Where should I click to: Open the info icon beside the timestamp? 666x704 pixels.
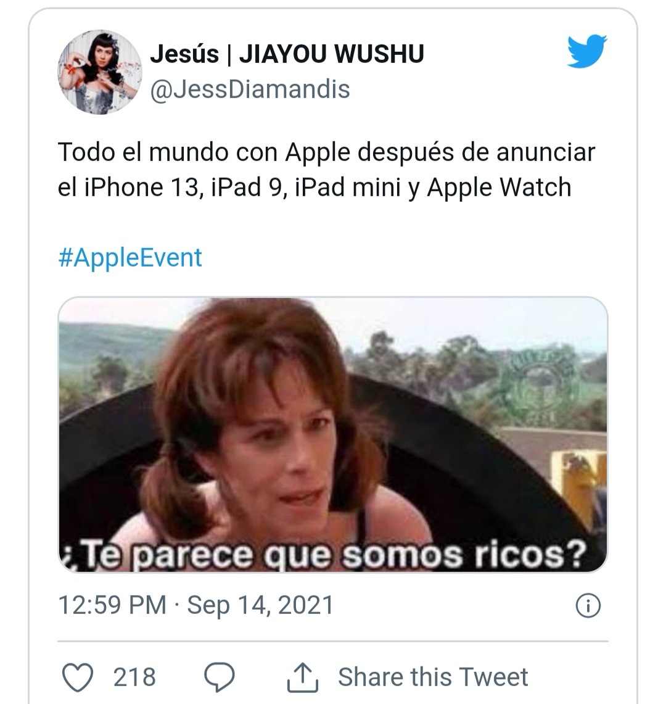coord(588,606)
